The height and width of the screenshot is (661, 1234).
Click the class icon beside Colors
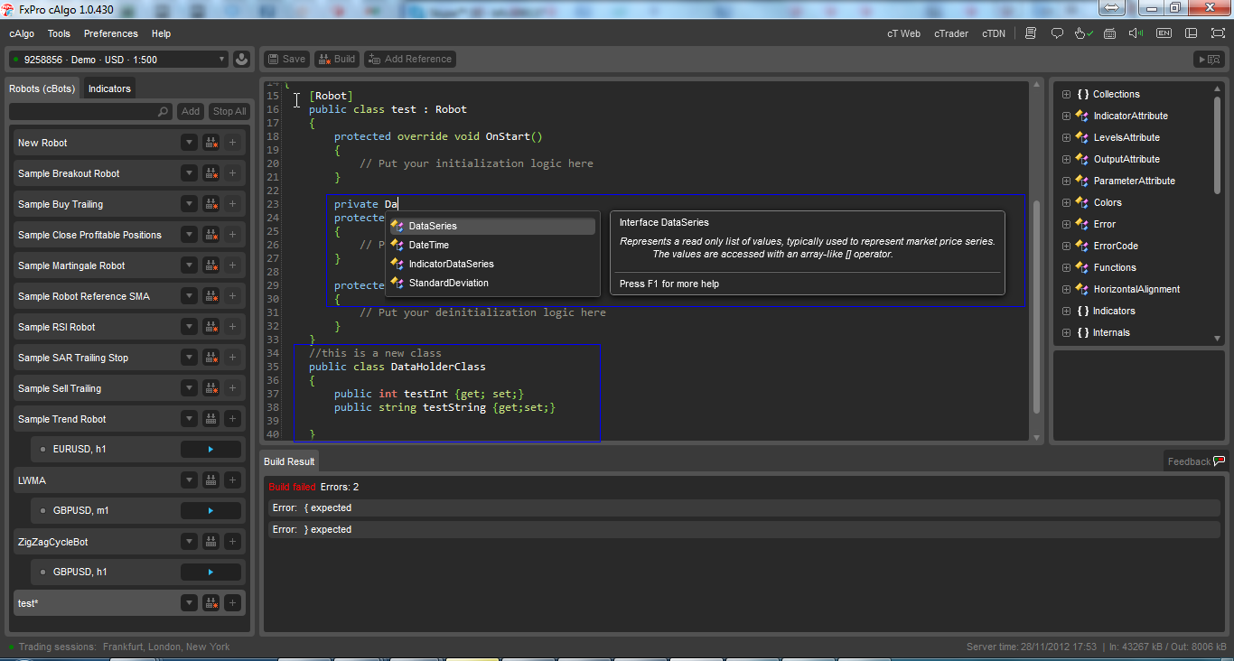[x=1081, y=202]
